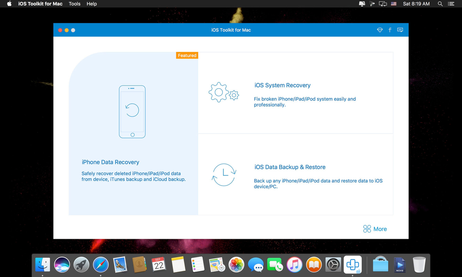The image size is (462, 277).
Task: Open Notification Center list icon
Action: [x=451, y=4]
